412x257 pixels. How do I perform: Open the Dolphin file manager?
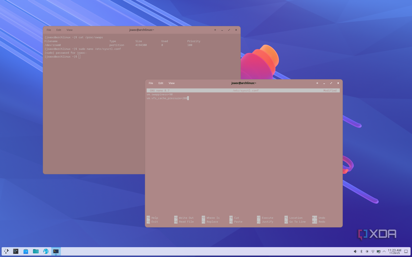click(x=36, y=251)
